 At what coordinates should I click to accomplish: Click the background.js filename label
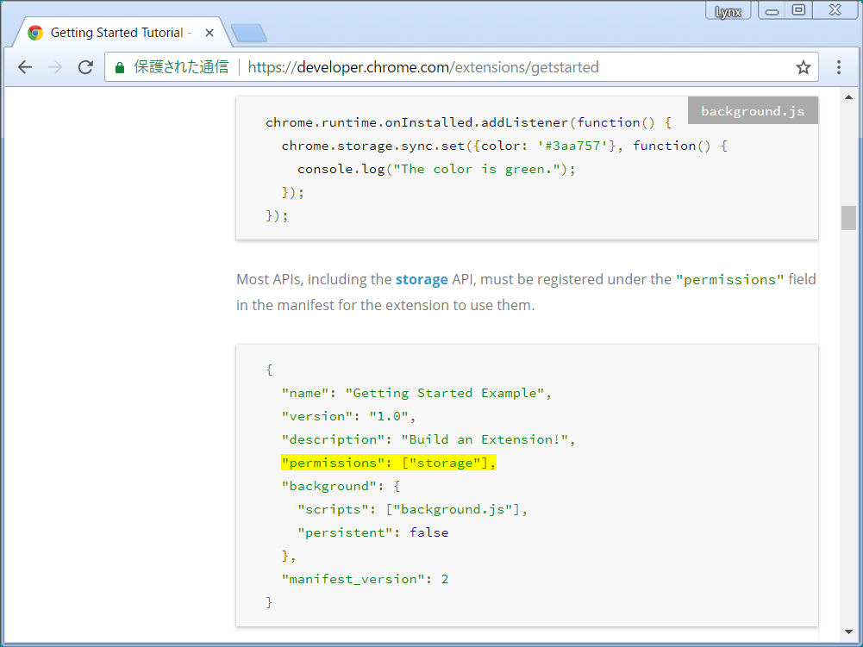pyautogui.click(x=752, y=110)
